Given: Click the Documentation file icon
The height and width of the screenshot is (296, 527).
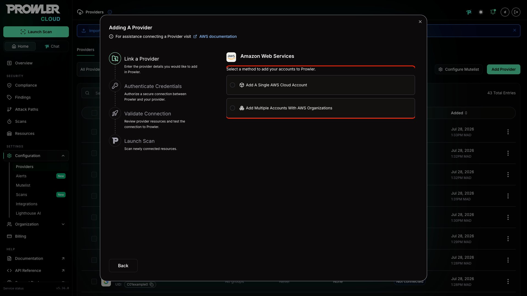Looking at the screenshot, I should 9,258.
